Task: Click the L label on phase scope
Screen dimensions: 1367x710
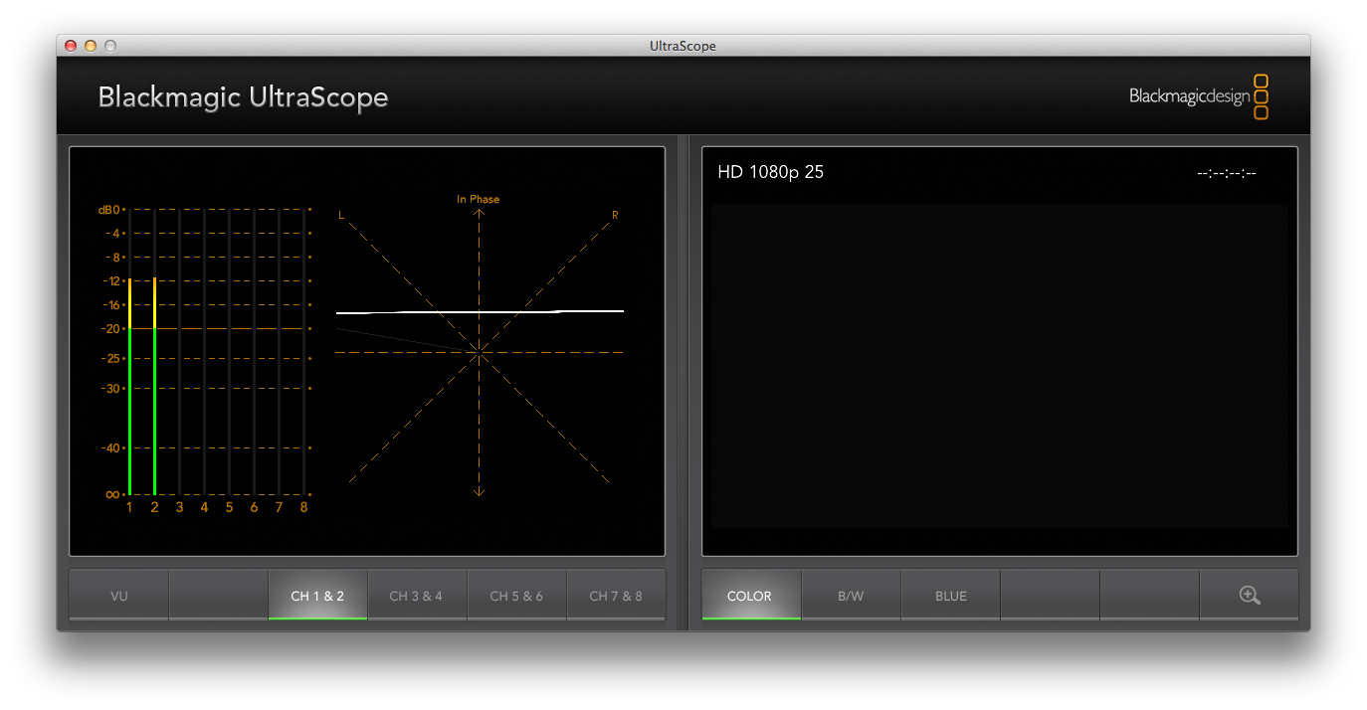Action: tap(341, 215)
